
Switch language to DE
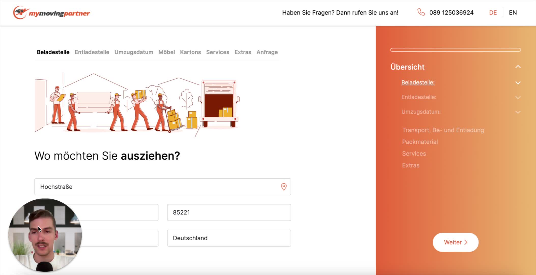click(493, 12)
